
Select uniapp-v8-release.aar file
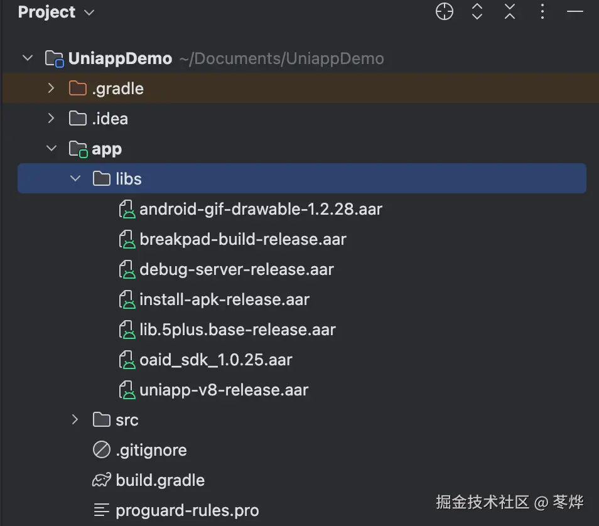224,390
